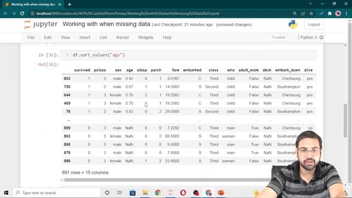The image size is (352, 198).
Task: Click the Jupyter logo
Action: coord(41,24)
